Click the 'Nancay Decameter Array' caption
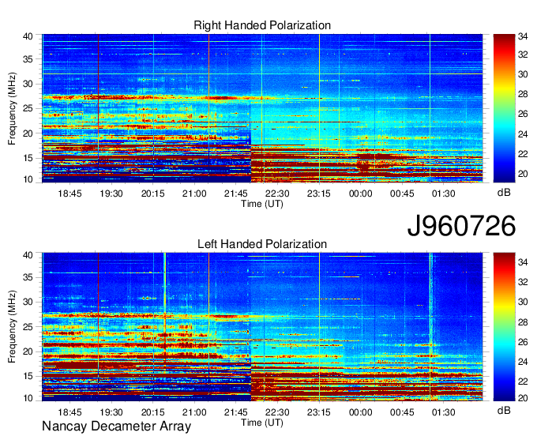 click(116, 427)
